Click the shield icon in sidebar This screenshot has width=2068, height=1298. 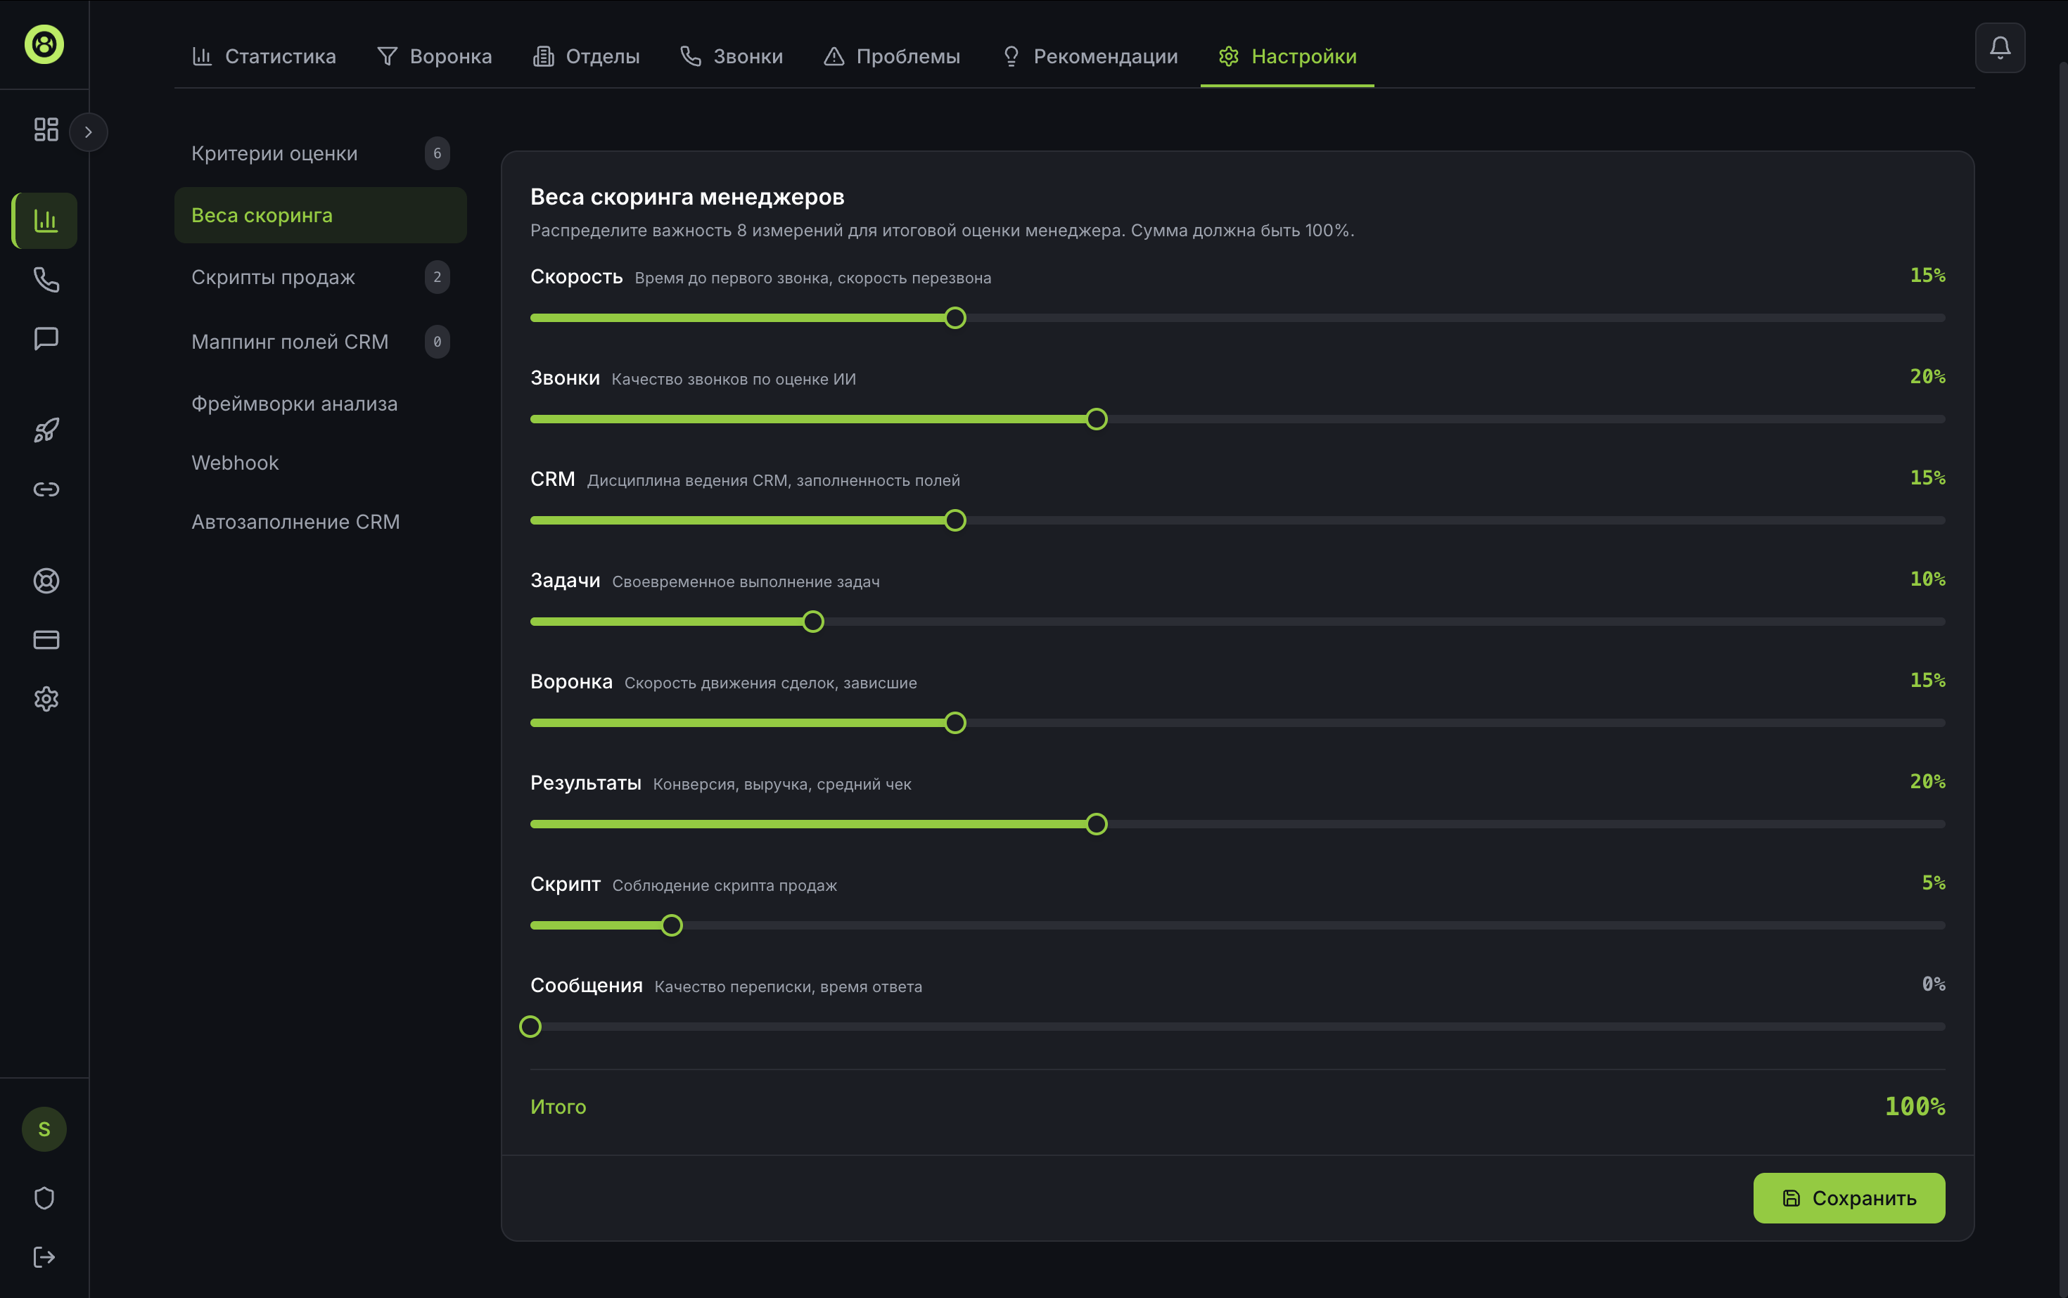coord(44,1198)
